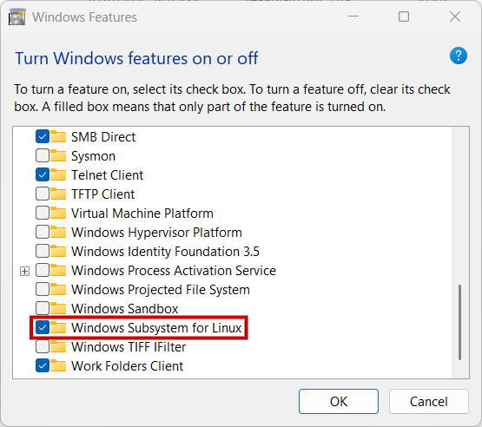Click Windows Identity Foundation folder icon

58,252
